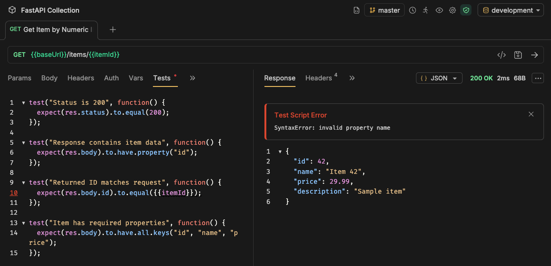Click the eye icon for variables
The width and height of the screenshot is (551, 266).
pyautogui.click(x=439, y=10)
